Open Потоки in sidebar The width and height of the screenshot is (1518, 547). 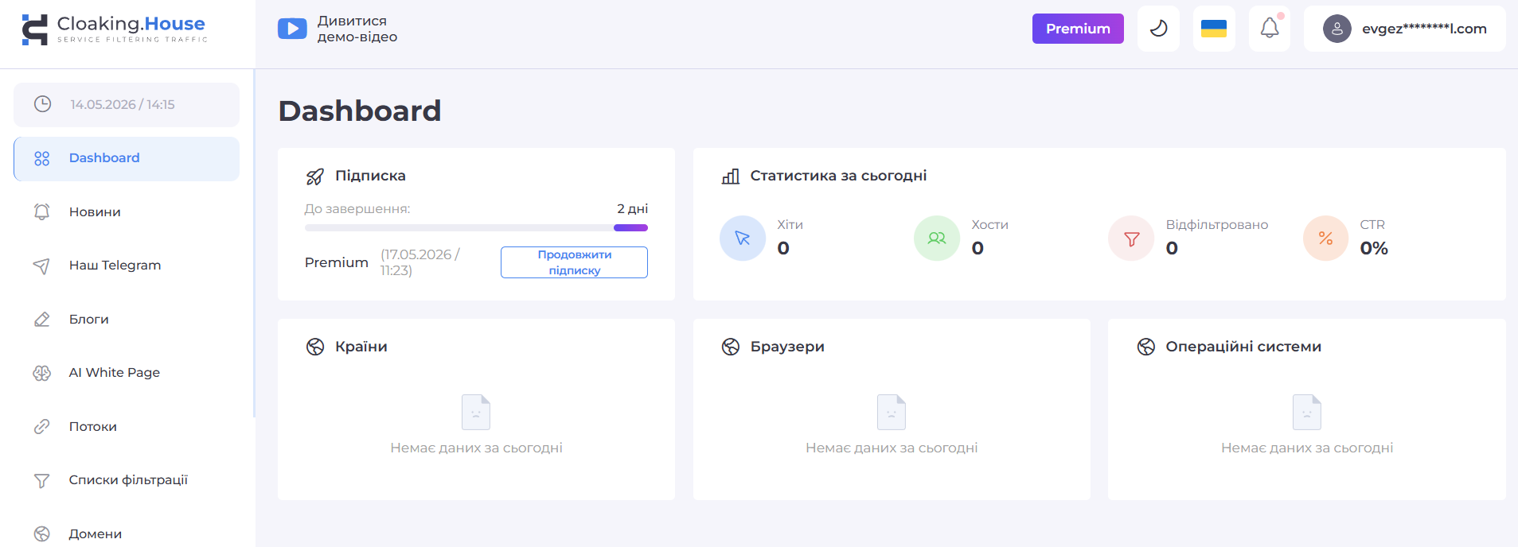[x=127, y=426]
